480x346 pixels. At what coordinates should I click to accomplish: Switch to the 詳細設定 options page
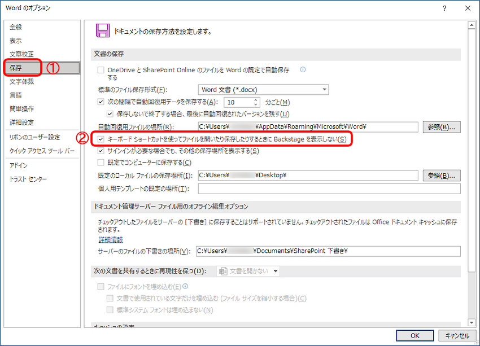pyautogui.click(x=21, y=122)
